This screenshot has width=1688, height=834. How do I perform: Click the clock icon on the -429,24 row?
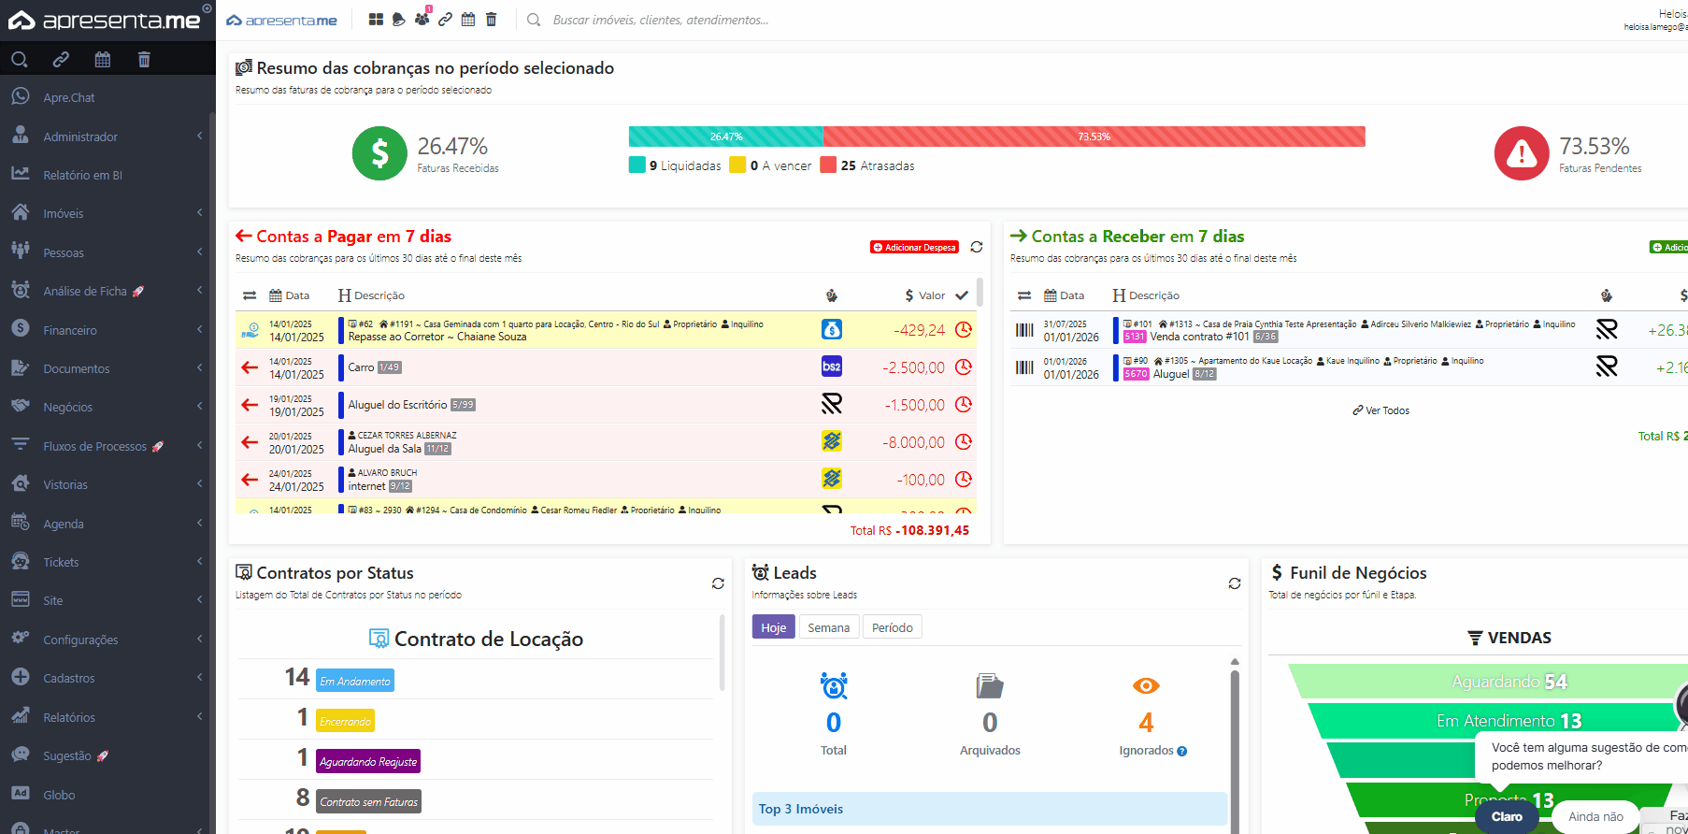tap(964, 329)
